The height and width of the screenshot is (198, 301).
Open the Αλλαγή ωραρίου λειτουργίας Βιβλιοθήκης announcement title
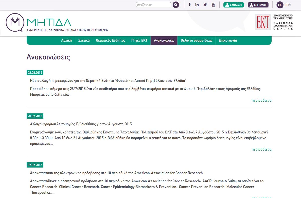[81, 124]
